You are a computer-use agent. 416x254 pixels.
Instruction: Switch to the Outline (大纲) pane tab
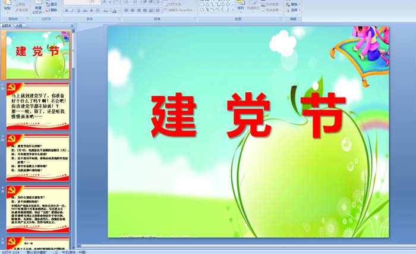[18, 26]
